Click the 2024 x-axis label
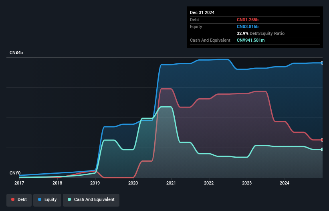The image size is (329, 211). pyautogui.click(x=285, y=183)
